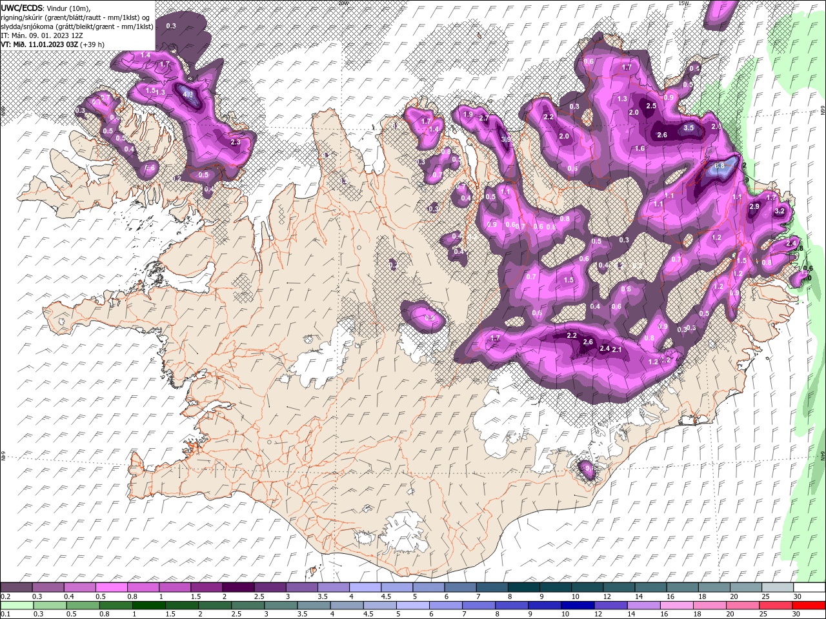Select the 'rigning/skúrir' legend description line
Viewport: 826px width, 619px height.
click(76, 17)
